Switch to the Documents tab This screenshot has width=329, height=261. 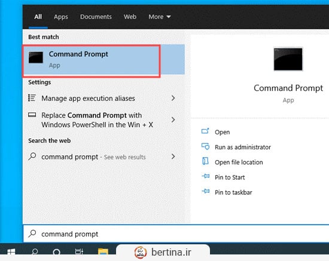[x=96, y=17]
